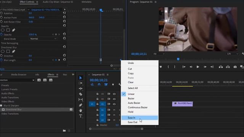
Task: Choose Ease In from context menu
Action: (x=140, y=118)
